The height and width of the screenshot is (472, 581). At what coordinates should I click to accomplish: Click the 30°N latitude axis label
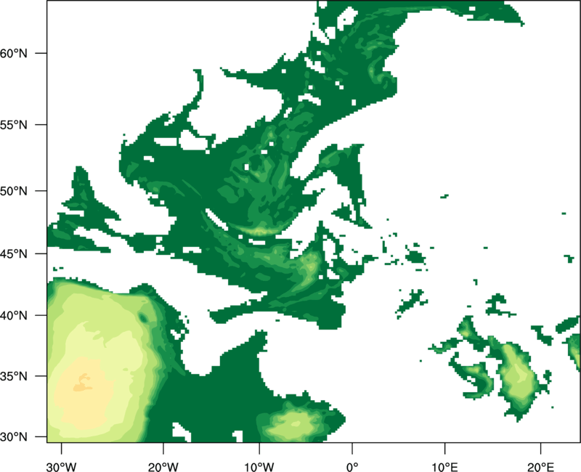[14, 437]
